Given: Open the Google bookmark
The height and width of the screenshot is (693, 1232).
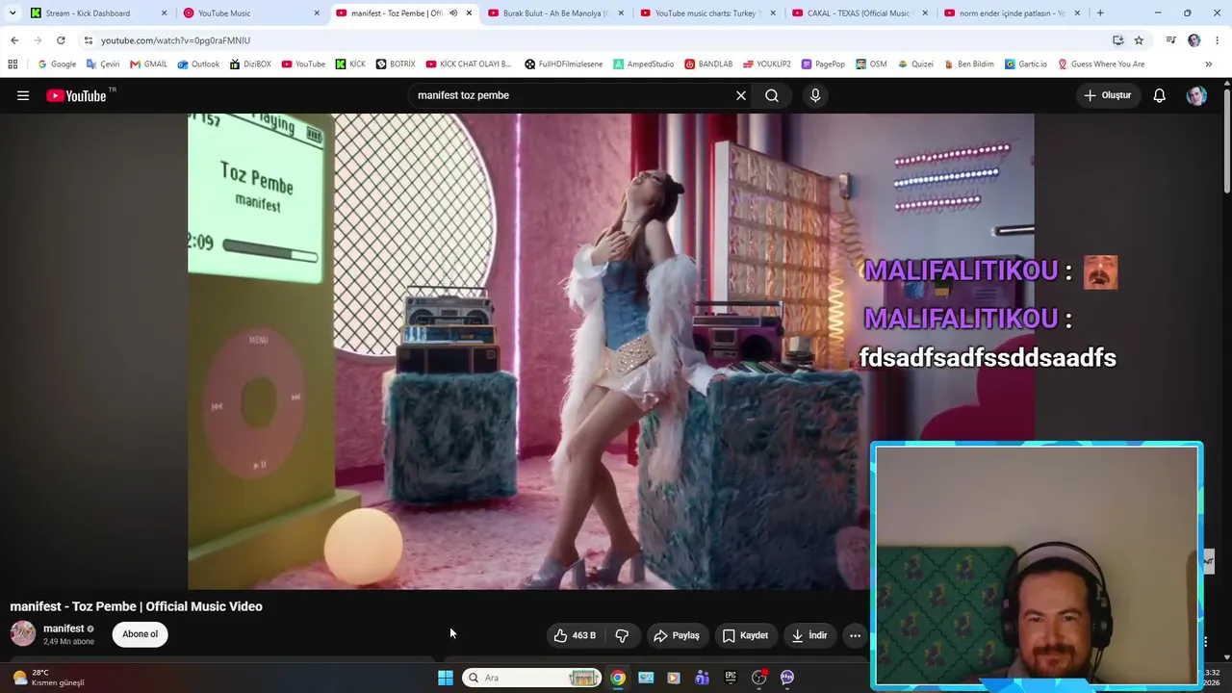Looking at the screenshot, I should click(x=57, y=64).
